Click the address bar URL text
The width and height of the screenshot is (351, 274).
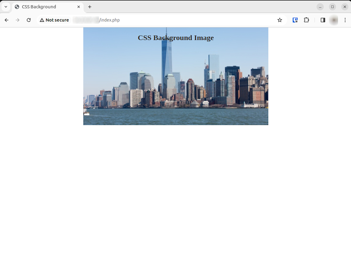point(110,20)
